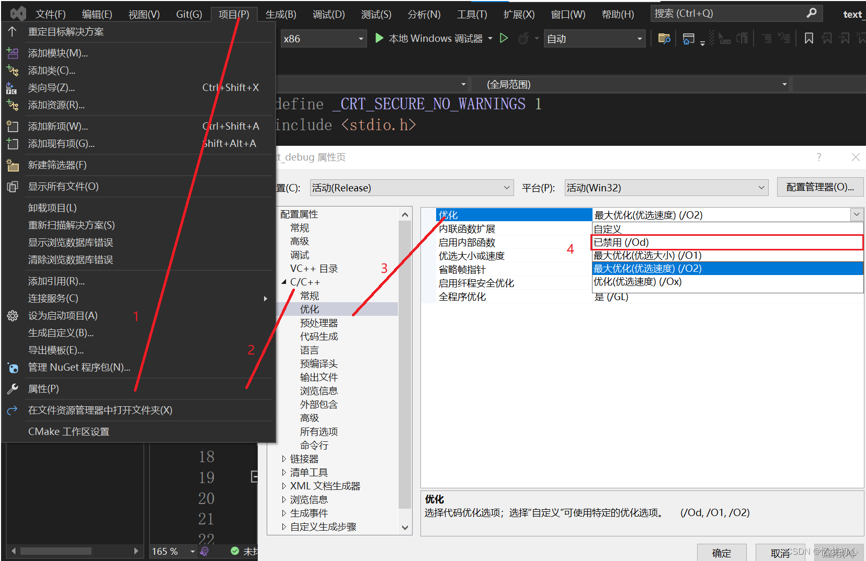Click the start without debugging outline play icon
Image resolution: width=866 pixels, height=561 pixels.
tap(504, 38)
